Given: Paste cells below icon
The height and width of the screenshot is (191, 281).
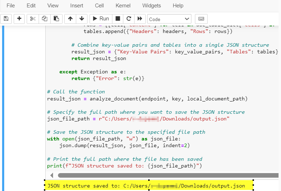Looking at the screenshot, I should (x=56, y=19).
